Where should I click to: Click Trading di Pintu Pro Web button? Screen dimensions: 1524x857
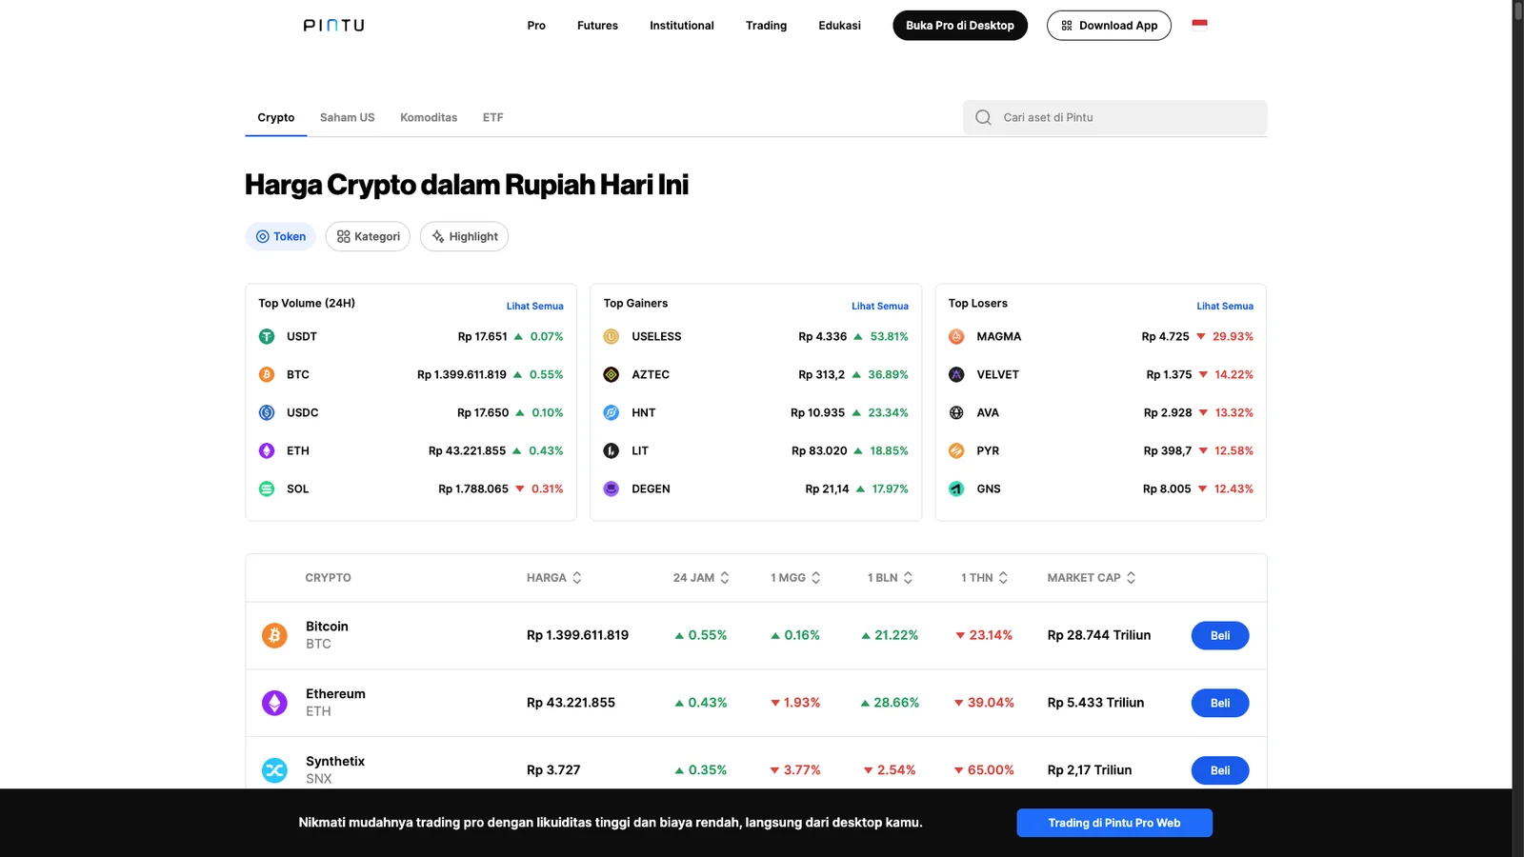pos(1114,823)
